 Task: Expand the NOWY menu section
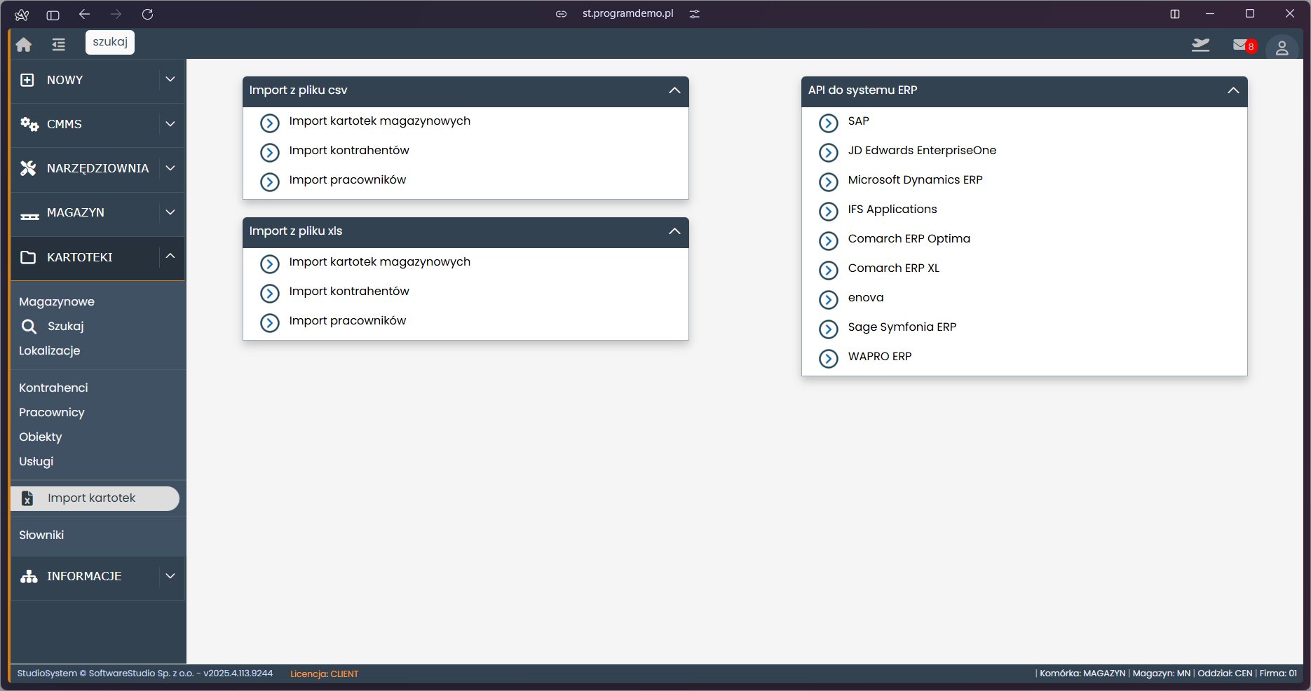[x=170, y=80]
